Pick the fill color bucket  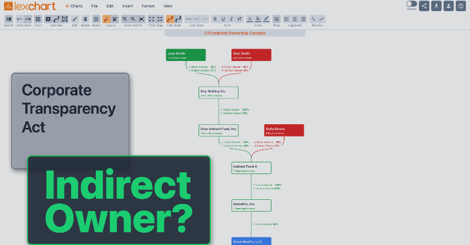click(x=258, y=19)
